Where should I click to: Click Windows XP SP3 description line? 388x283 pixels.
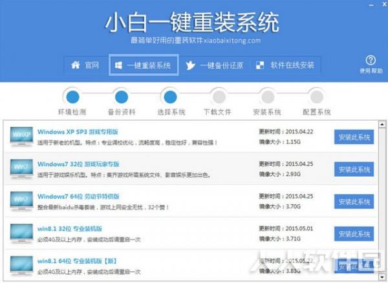click(x=127, y=142)
